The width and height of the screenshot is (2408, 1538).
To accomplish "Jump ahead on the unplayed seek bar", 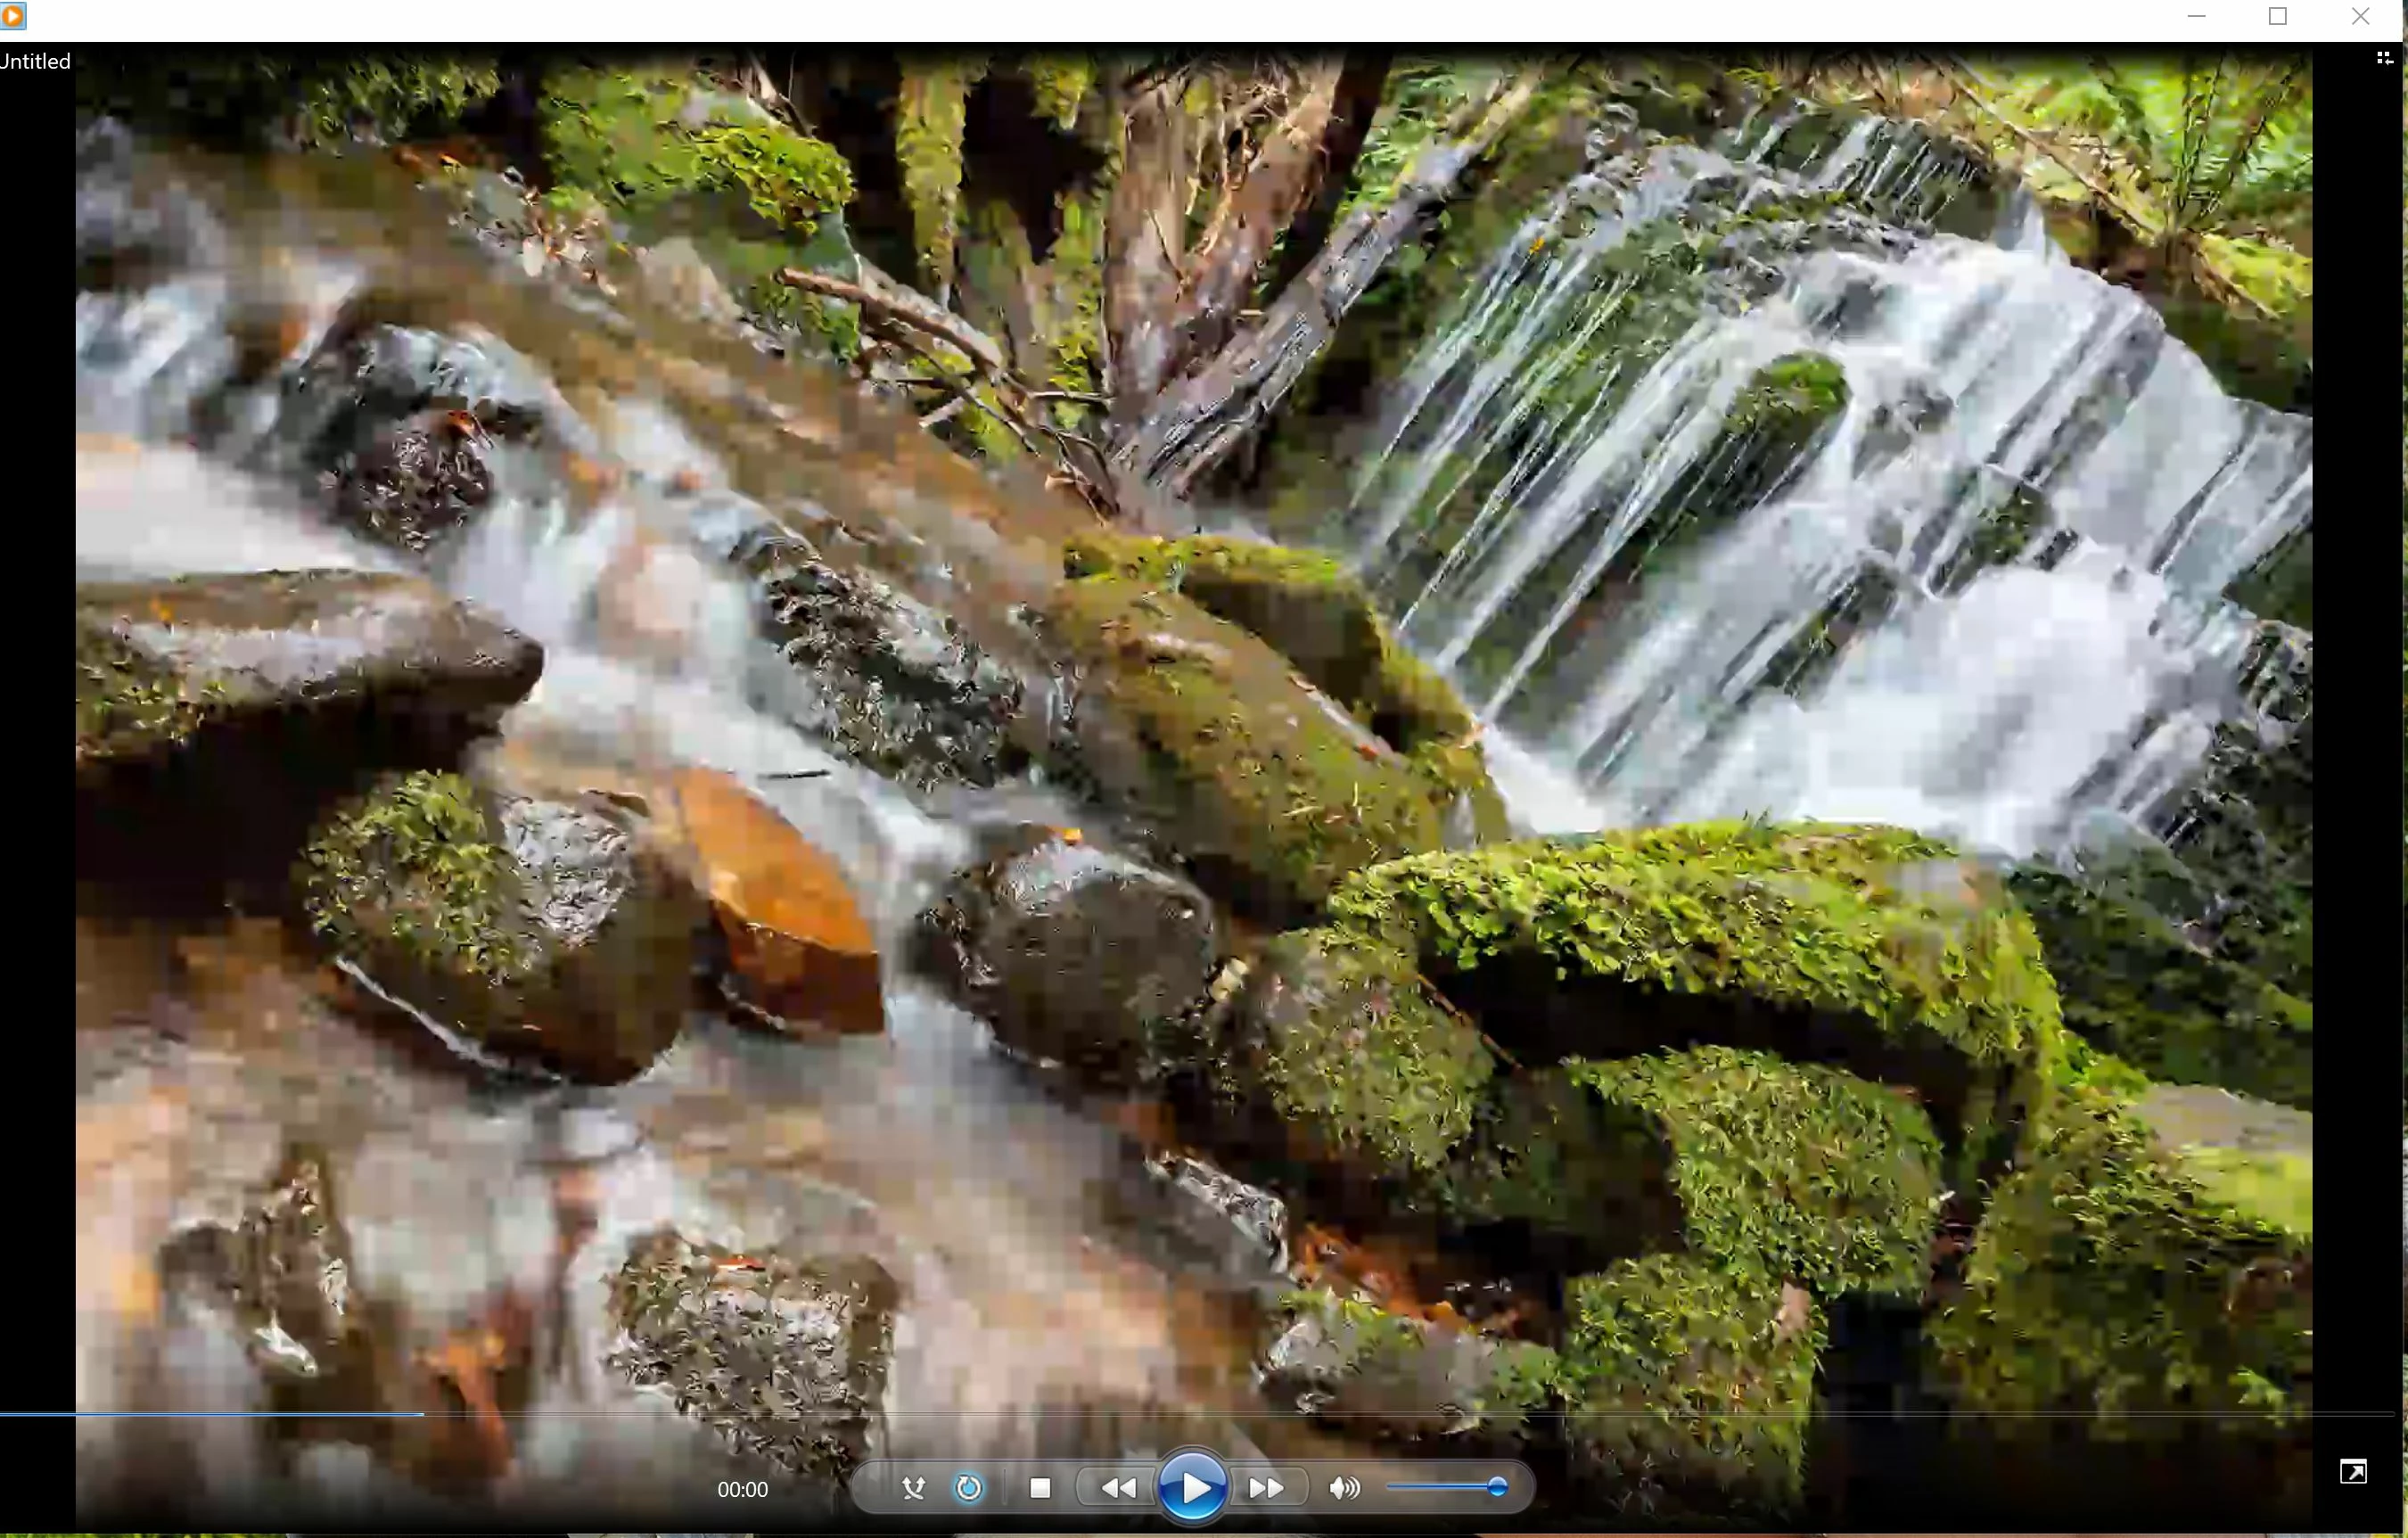I will [x=1400, y=1414].
